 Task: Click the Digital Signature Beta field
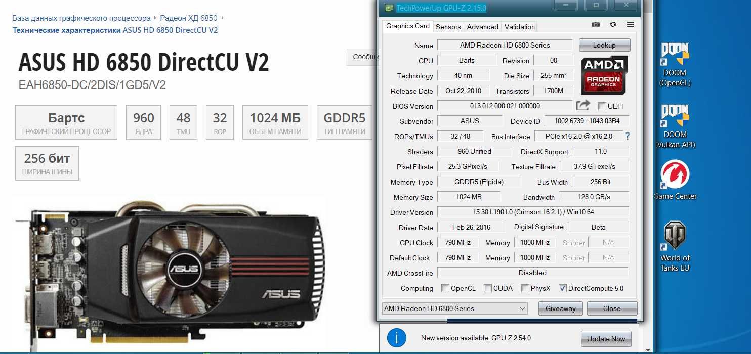(x=598, y=227)
